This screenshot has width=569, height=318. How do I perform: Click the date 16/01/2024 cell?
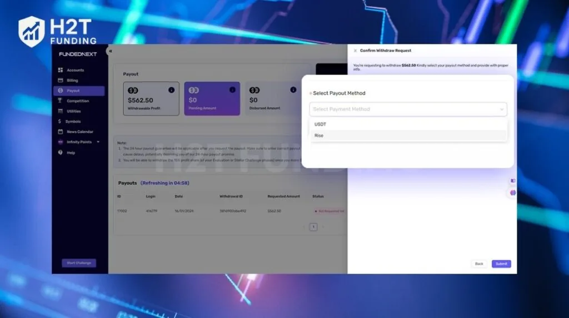tap(184, 211)
